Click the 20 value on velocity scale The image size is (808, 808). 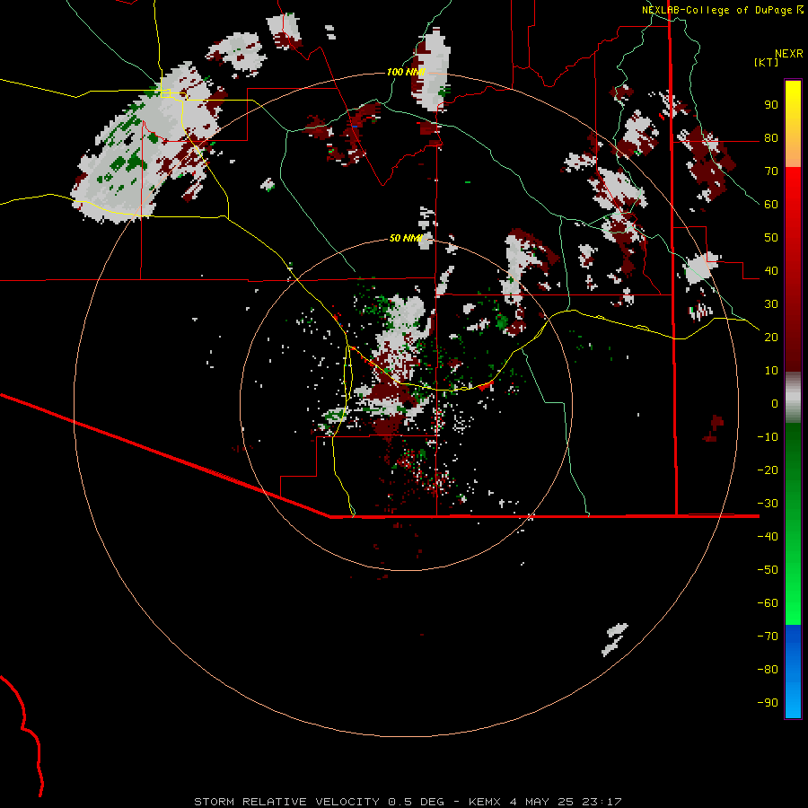tap(771, 338)
